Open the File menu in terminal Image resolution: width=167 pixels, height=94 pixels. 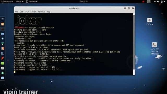pyautogui.click(x=16, y=12)
